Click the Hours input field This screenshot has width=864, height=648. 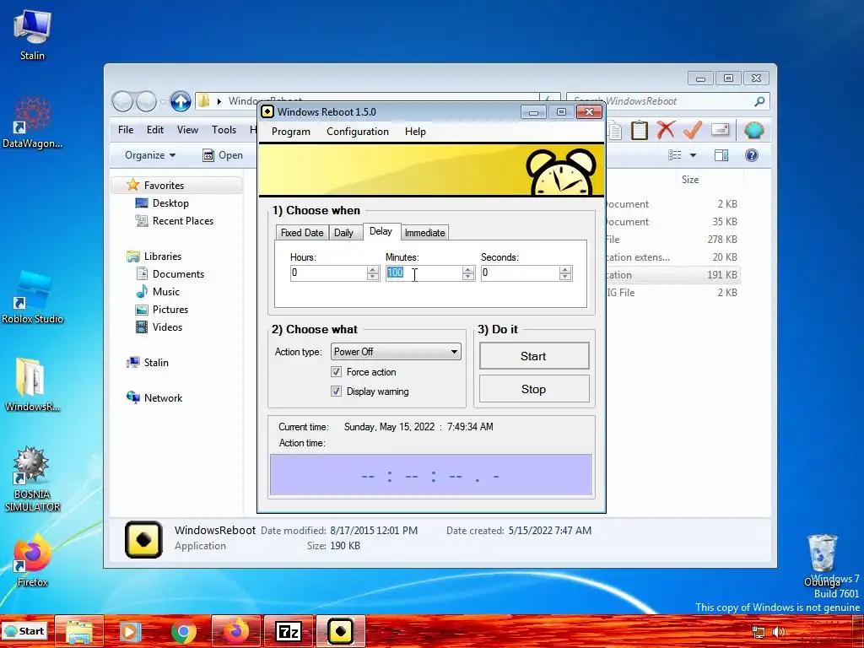tap(328, 273)
